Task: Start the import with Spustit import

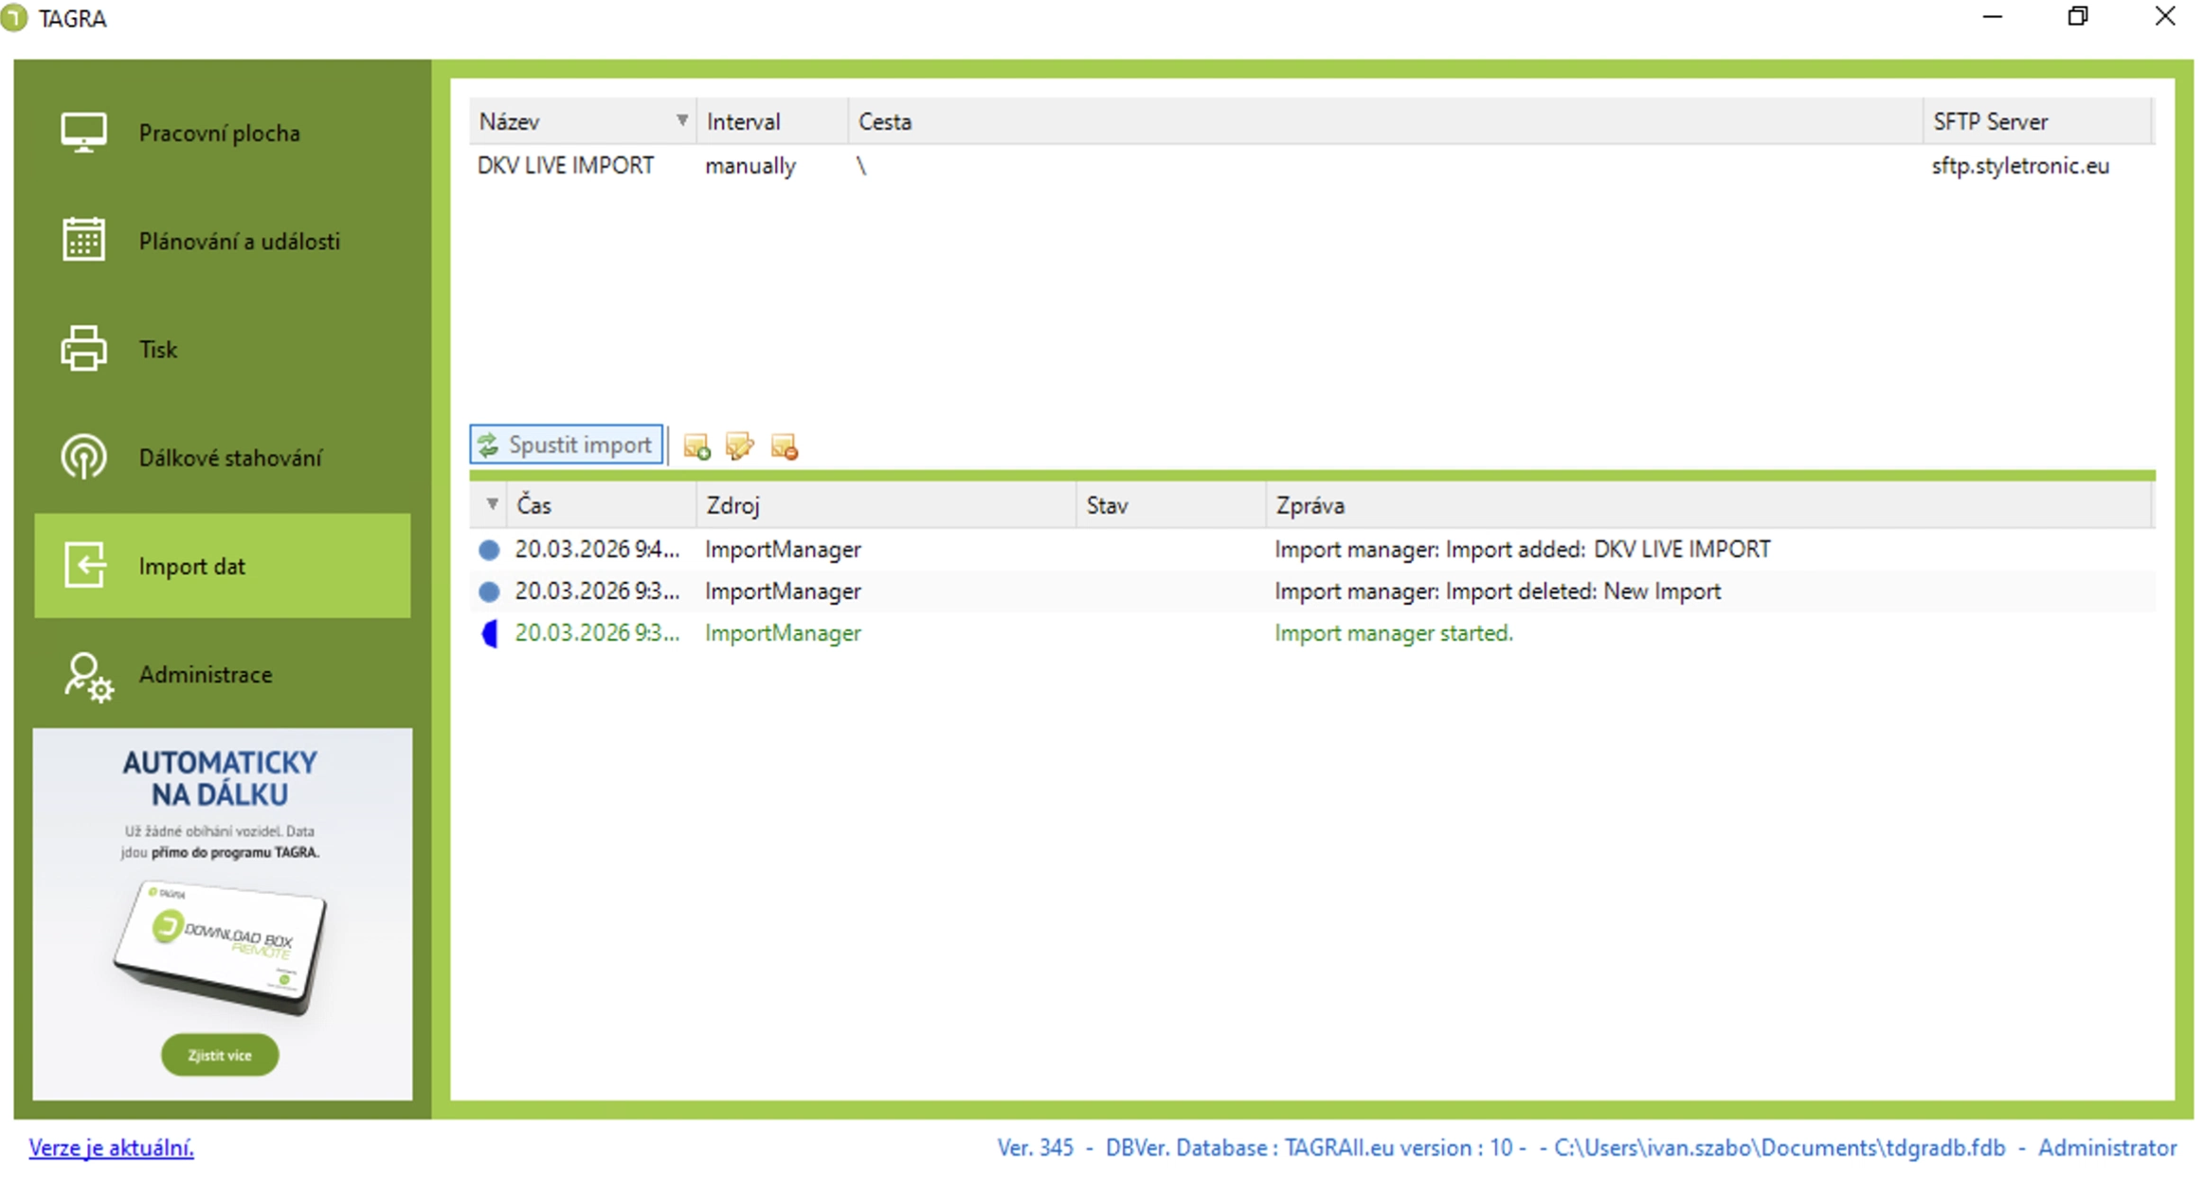Action: tap(566, 445)
